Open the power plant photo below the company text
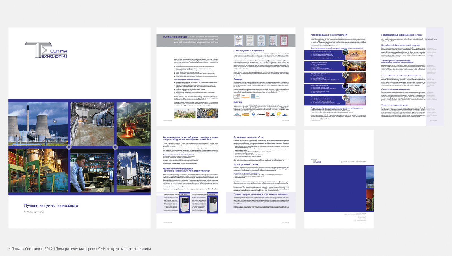 click(x=185, y=113)
